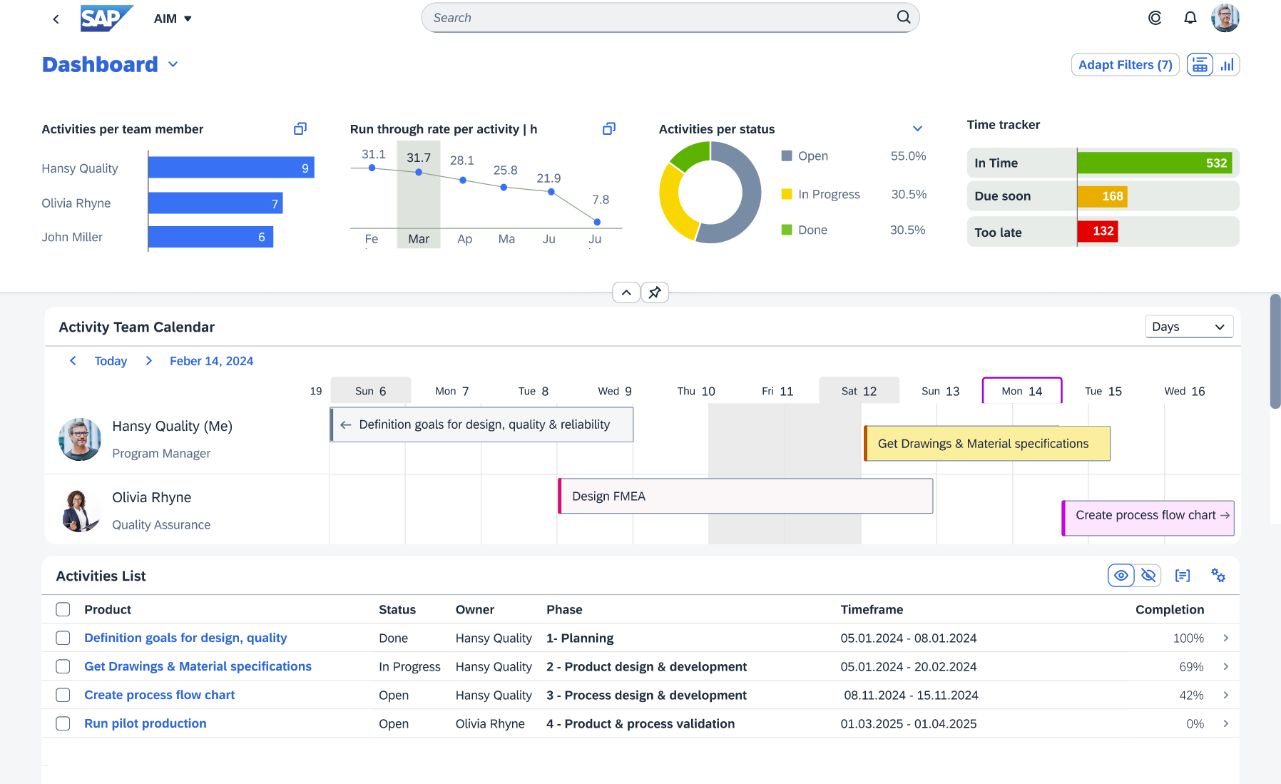The width and height of the screenshot is (1281, 784).
Task: Switch to chart view using the bar chart icon
Action: click(x=1228, y=64)
